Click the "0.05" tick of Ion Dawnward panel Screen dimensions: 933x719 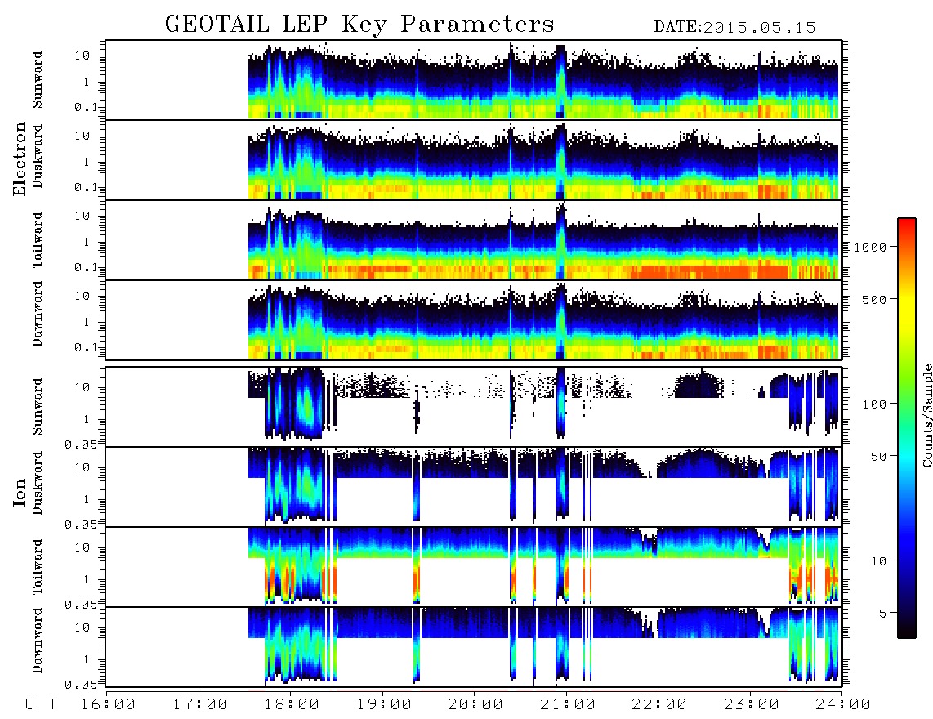[80, 685]
